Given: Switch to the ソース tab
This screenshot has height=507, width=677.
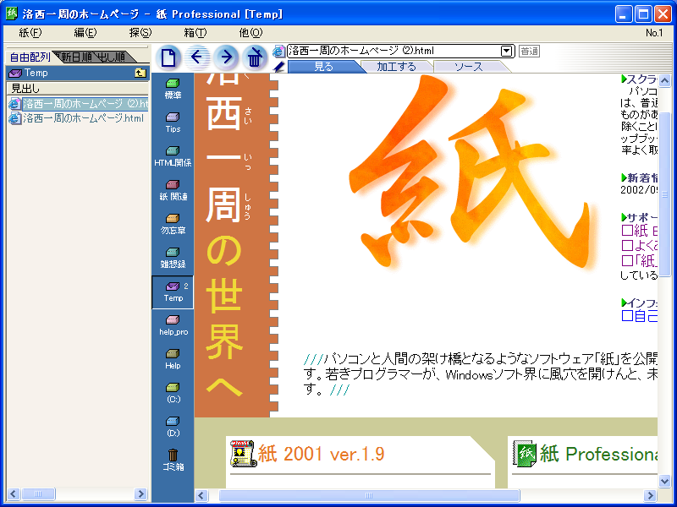Looking at the screenshot, I should (469, 67).
